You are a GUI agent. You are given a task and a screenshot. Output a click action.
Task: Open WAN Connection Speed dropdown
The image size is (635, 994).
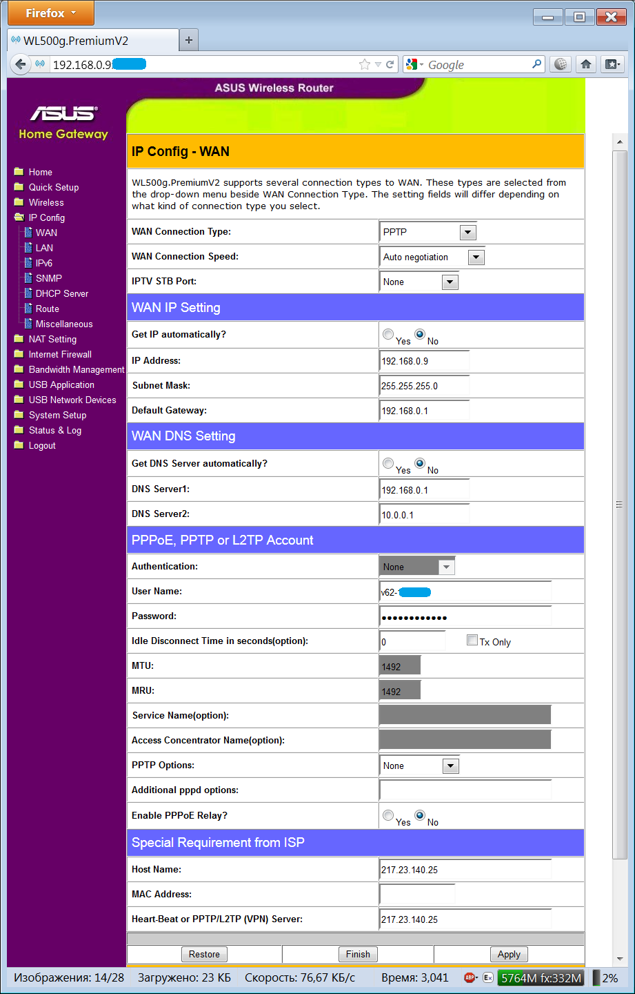click(x=433, y=257)
